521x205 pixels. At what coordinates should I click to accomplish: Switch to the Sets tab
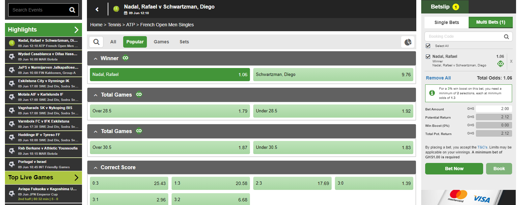184,42
